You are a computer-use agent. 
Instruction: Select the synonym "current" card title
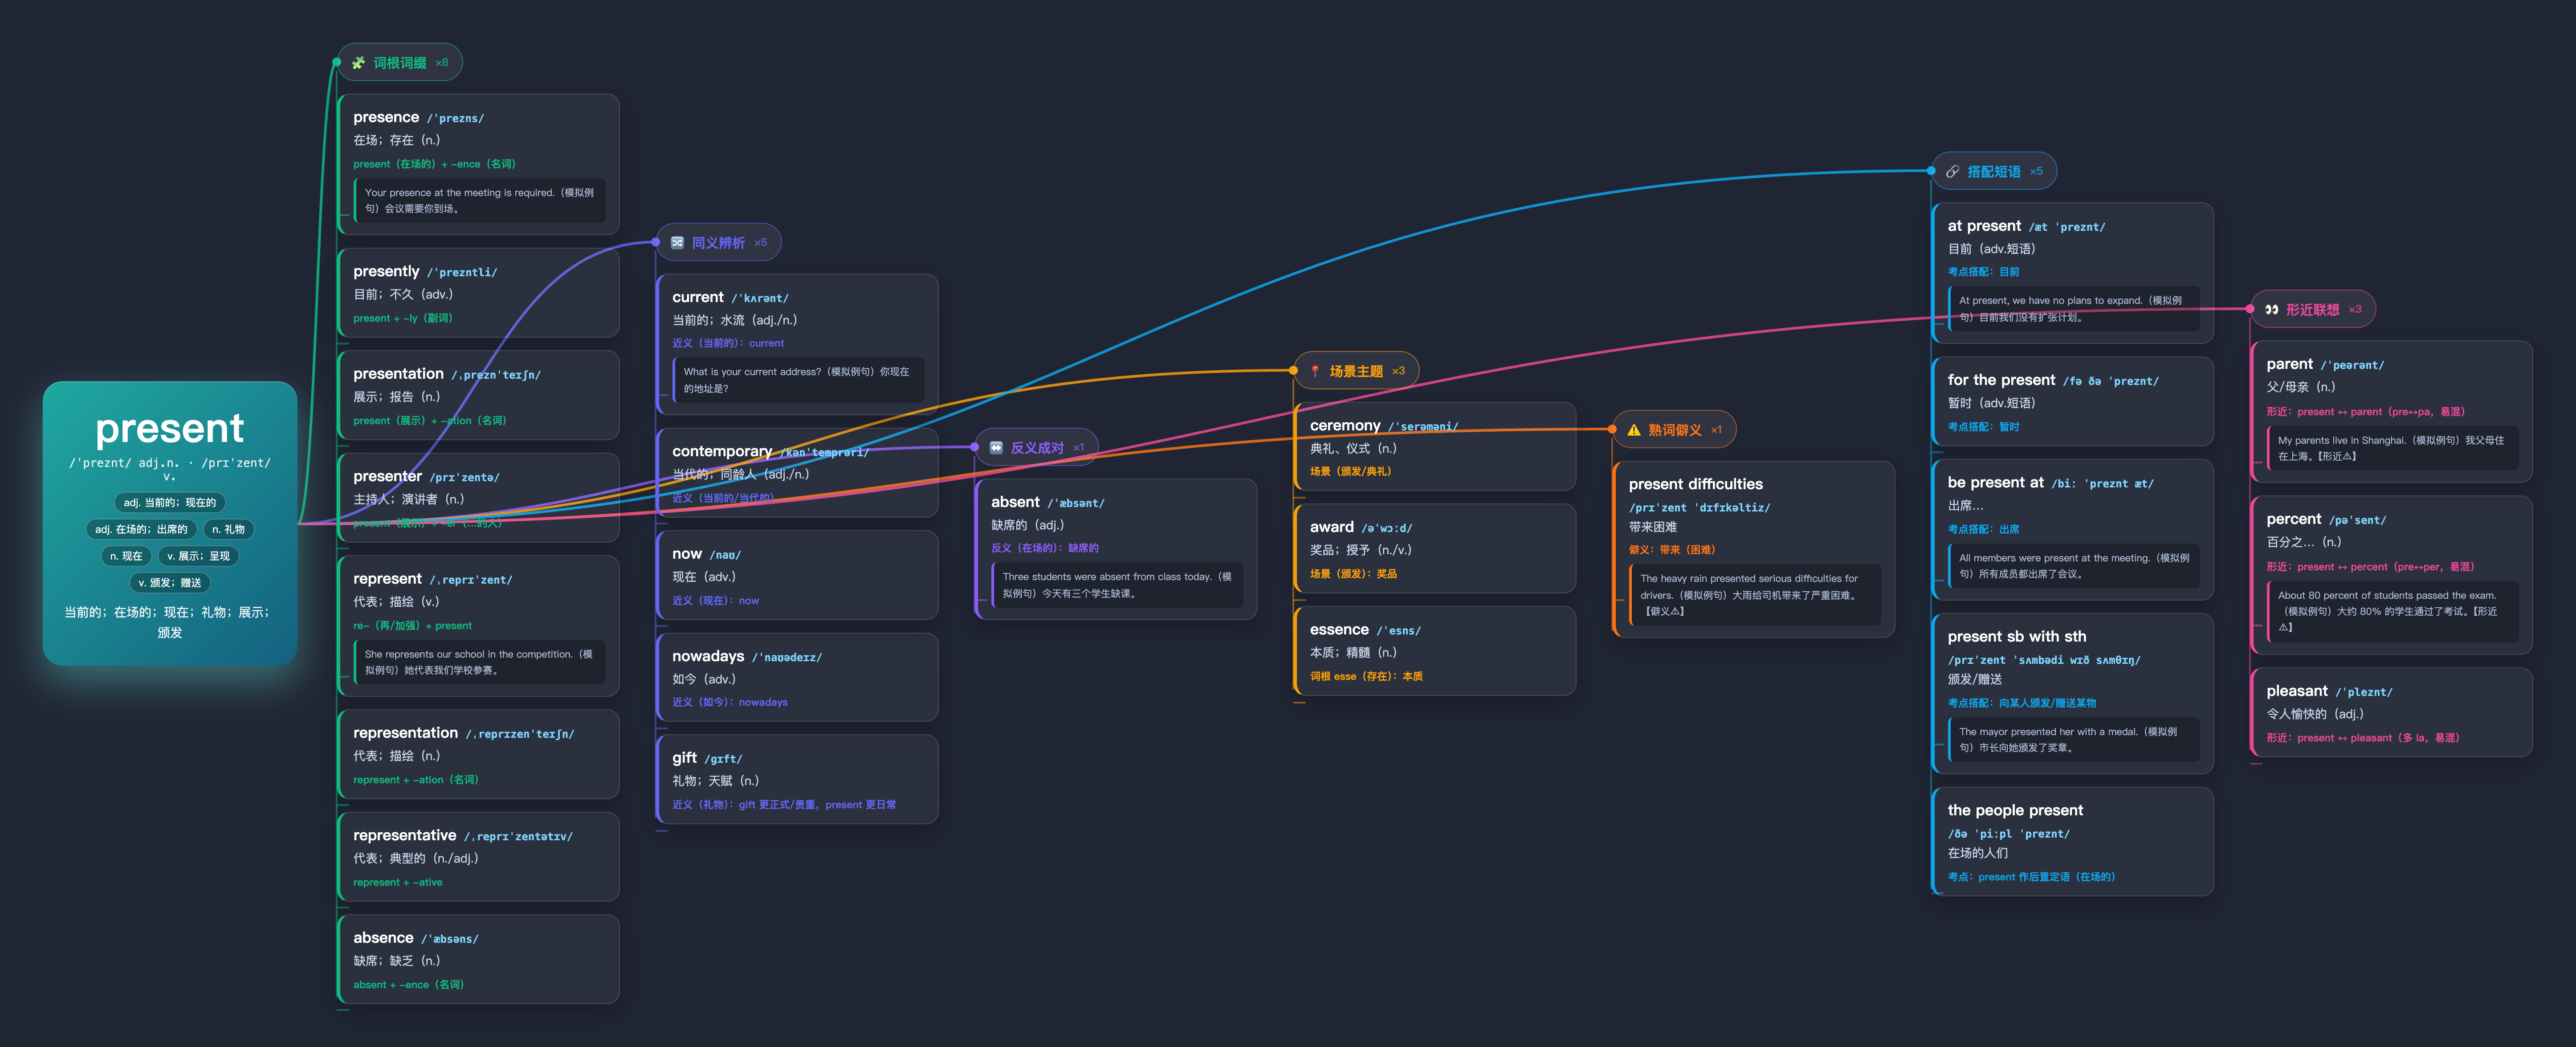(698, 297)
